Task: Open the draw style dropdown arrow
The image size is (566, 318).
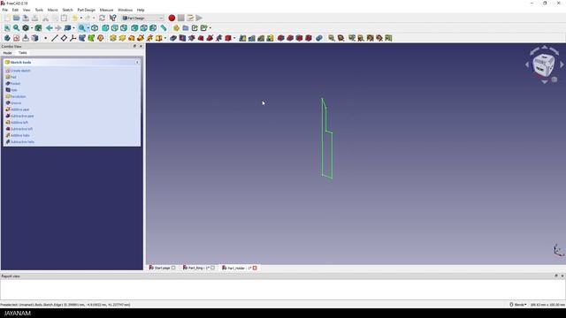Action: point(32,28)
